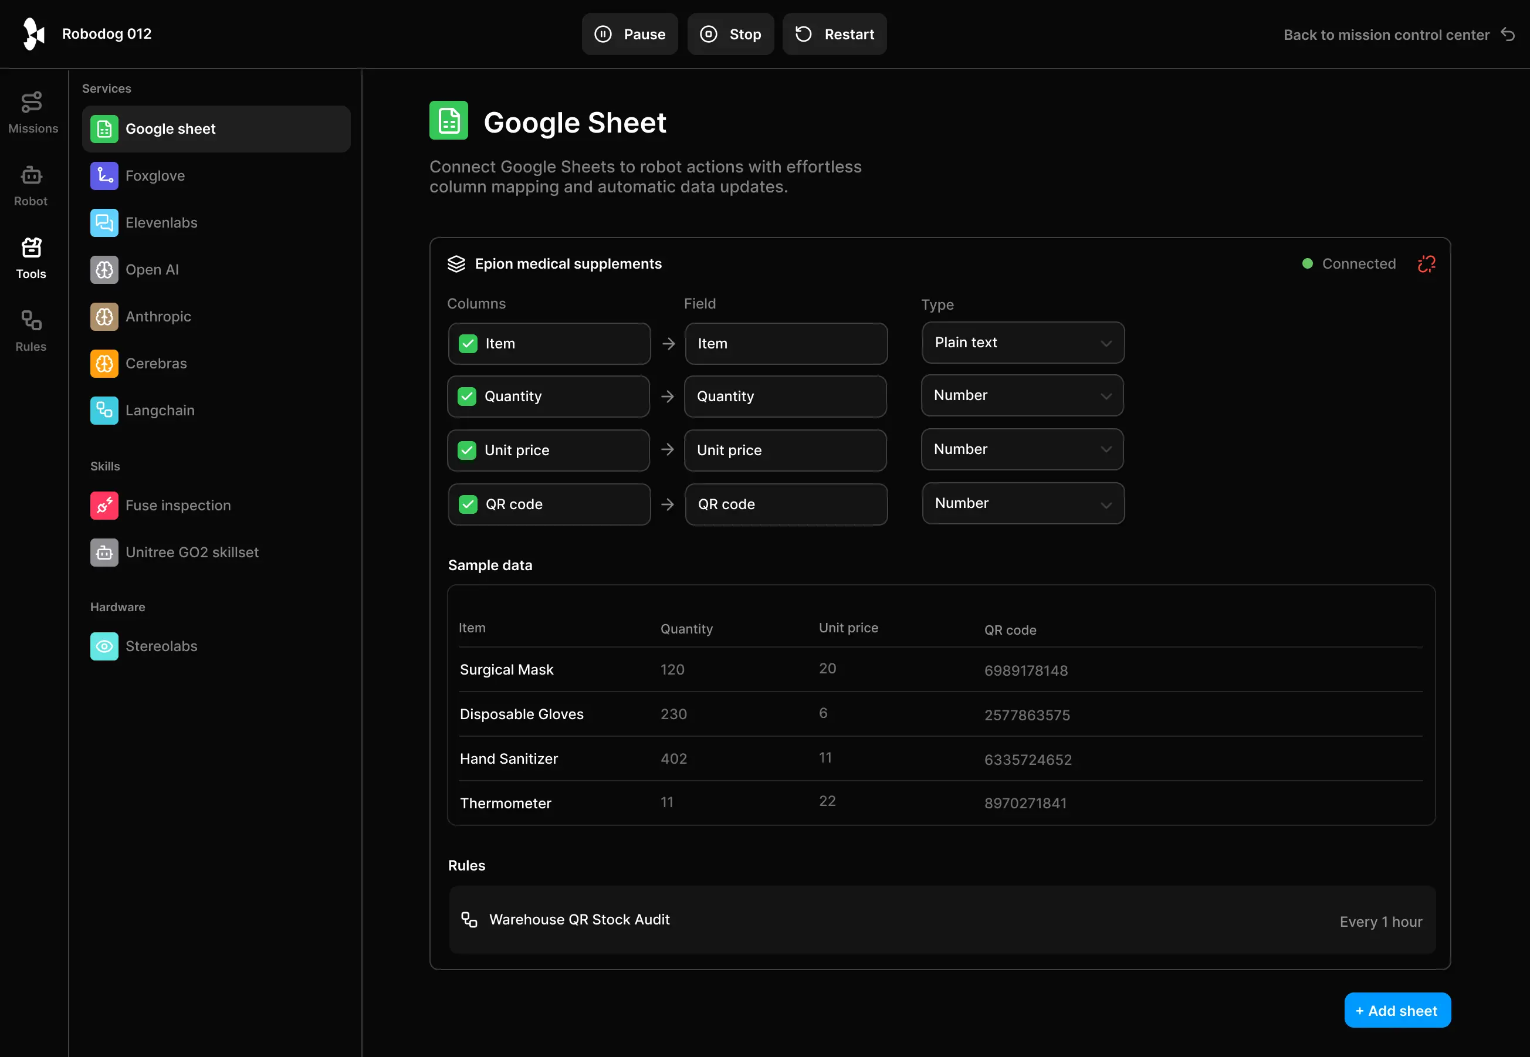Disable the QR code column checkbox
Image resolution: width=1530 pixels, height=1057 pixels.
pos(468,504)
